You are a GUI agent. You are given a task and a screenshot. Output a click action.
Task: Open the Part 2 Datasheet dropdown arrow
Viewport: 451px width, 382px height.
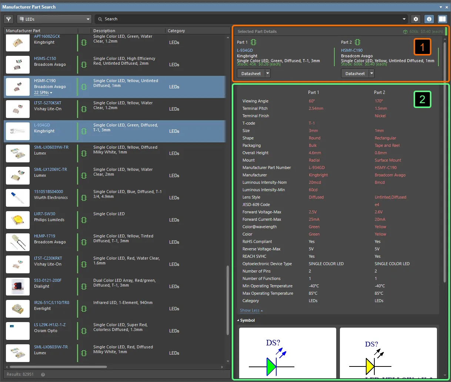pyautogui.click(x=372, y=74)
